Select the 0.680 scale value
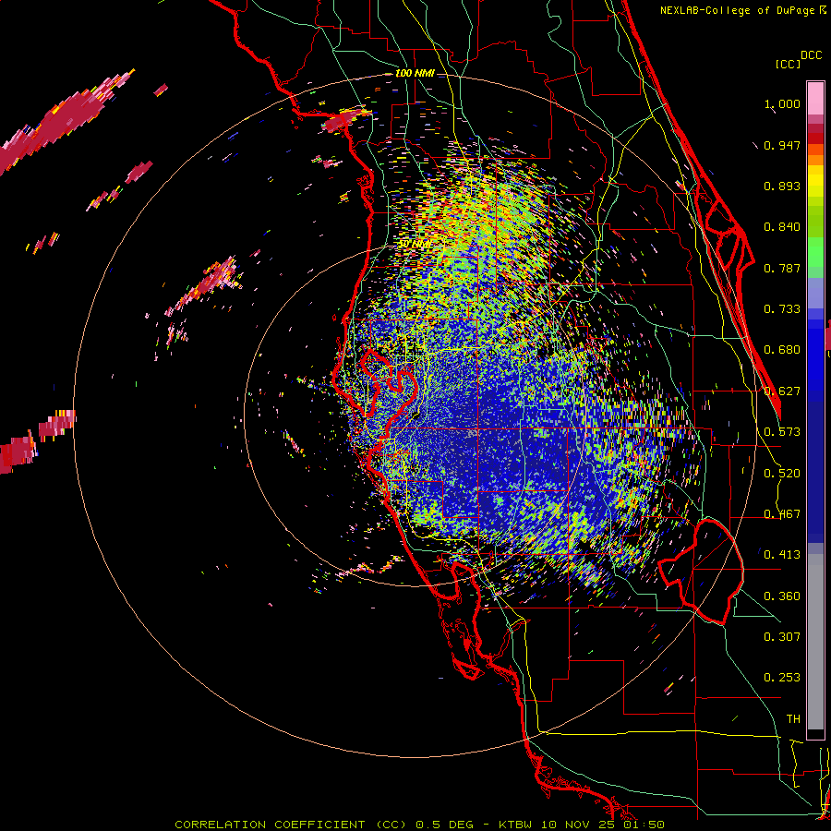This screenshot has height=831, width=831. 782,350
